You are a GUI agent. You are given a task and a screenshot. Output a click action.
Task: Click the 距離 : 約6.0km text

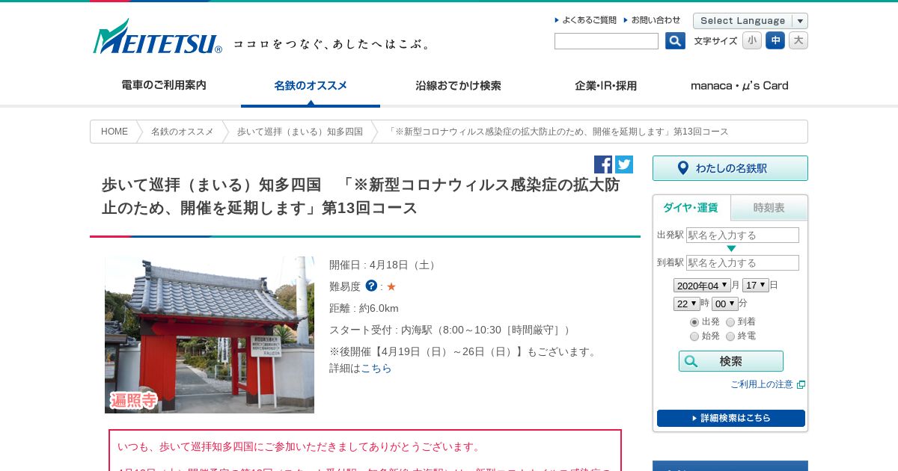[364, 308]
